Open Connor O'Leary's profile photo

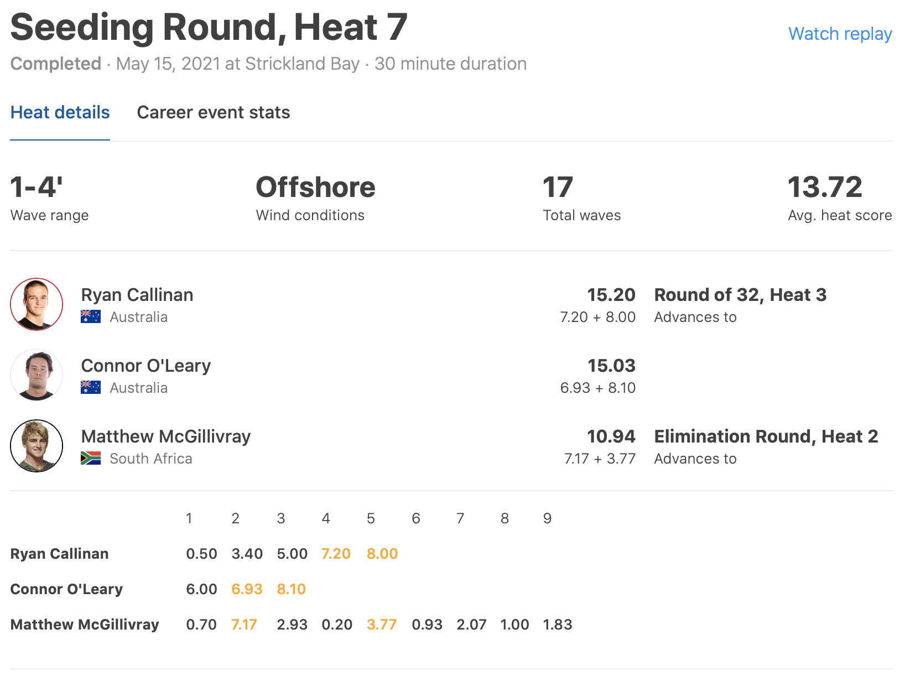tap(37, 375)
